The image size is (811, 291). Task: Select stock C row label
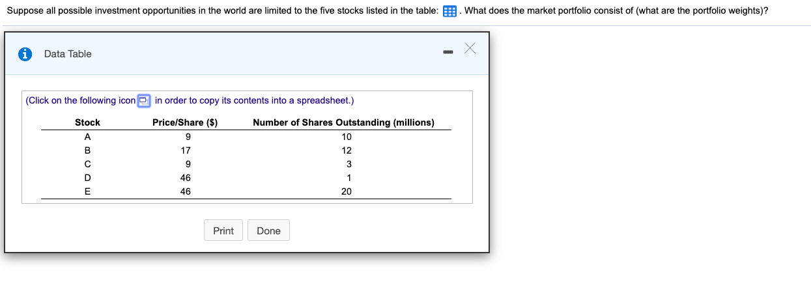click(x=87, y=164)
